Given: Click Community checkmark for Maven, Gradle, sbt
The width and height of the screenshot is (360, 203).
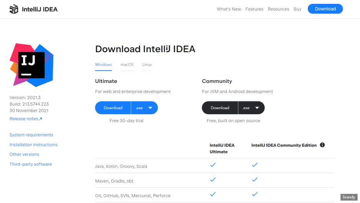Looking at the screenshot, I should (x=255, y=180).
